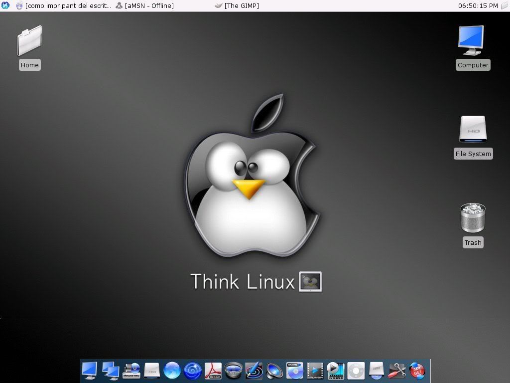Click the pen and spiral dock icon
Screen dimensions: 510x383
[x=254, y=371]
